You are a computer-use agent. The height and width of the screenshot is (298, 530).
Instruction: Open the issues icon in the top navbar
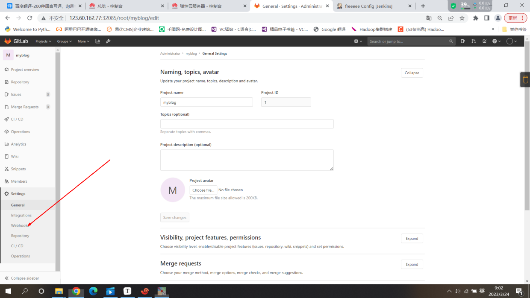(x=463, y=41)
